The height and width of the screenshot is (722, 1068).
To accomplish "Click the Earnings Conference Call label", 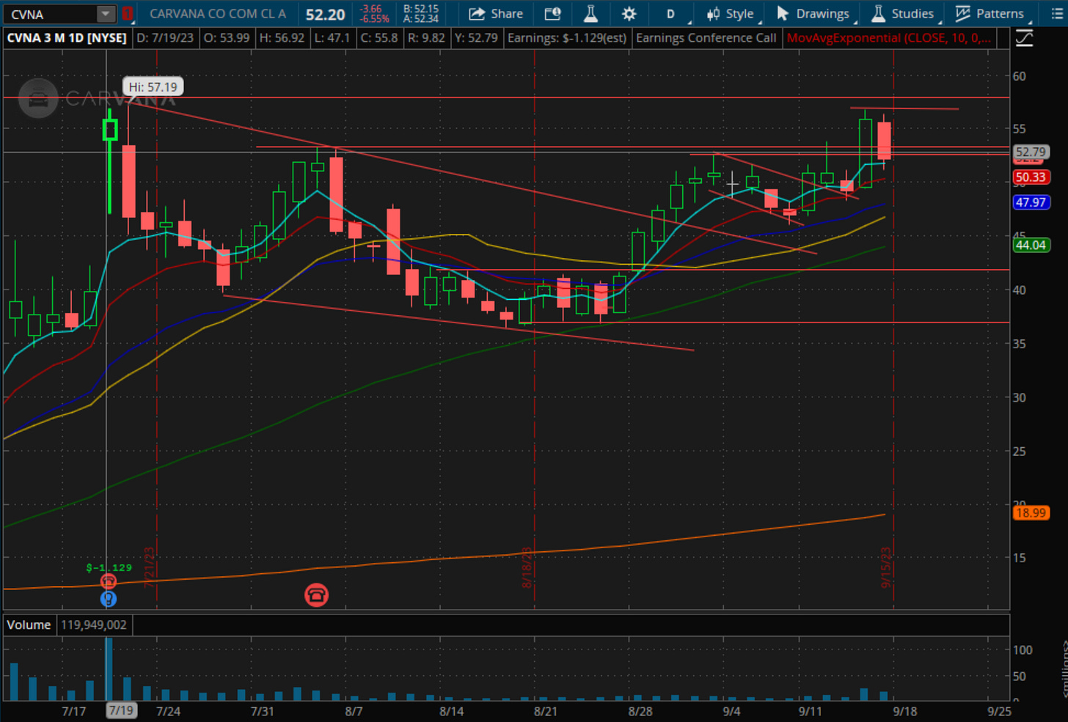I will [x=706, y=37].
